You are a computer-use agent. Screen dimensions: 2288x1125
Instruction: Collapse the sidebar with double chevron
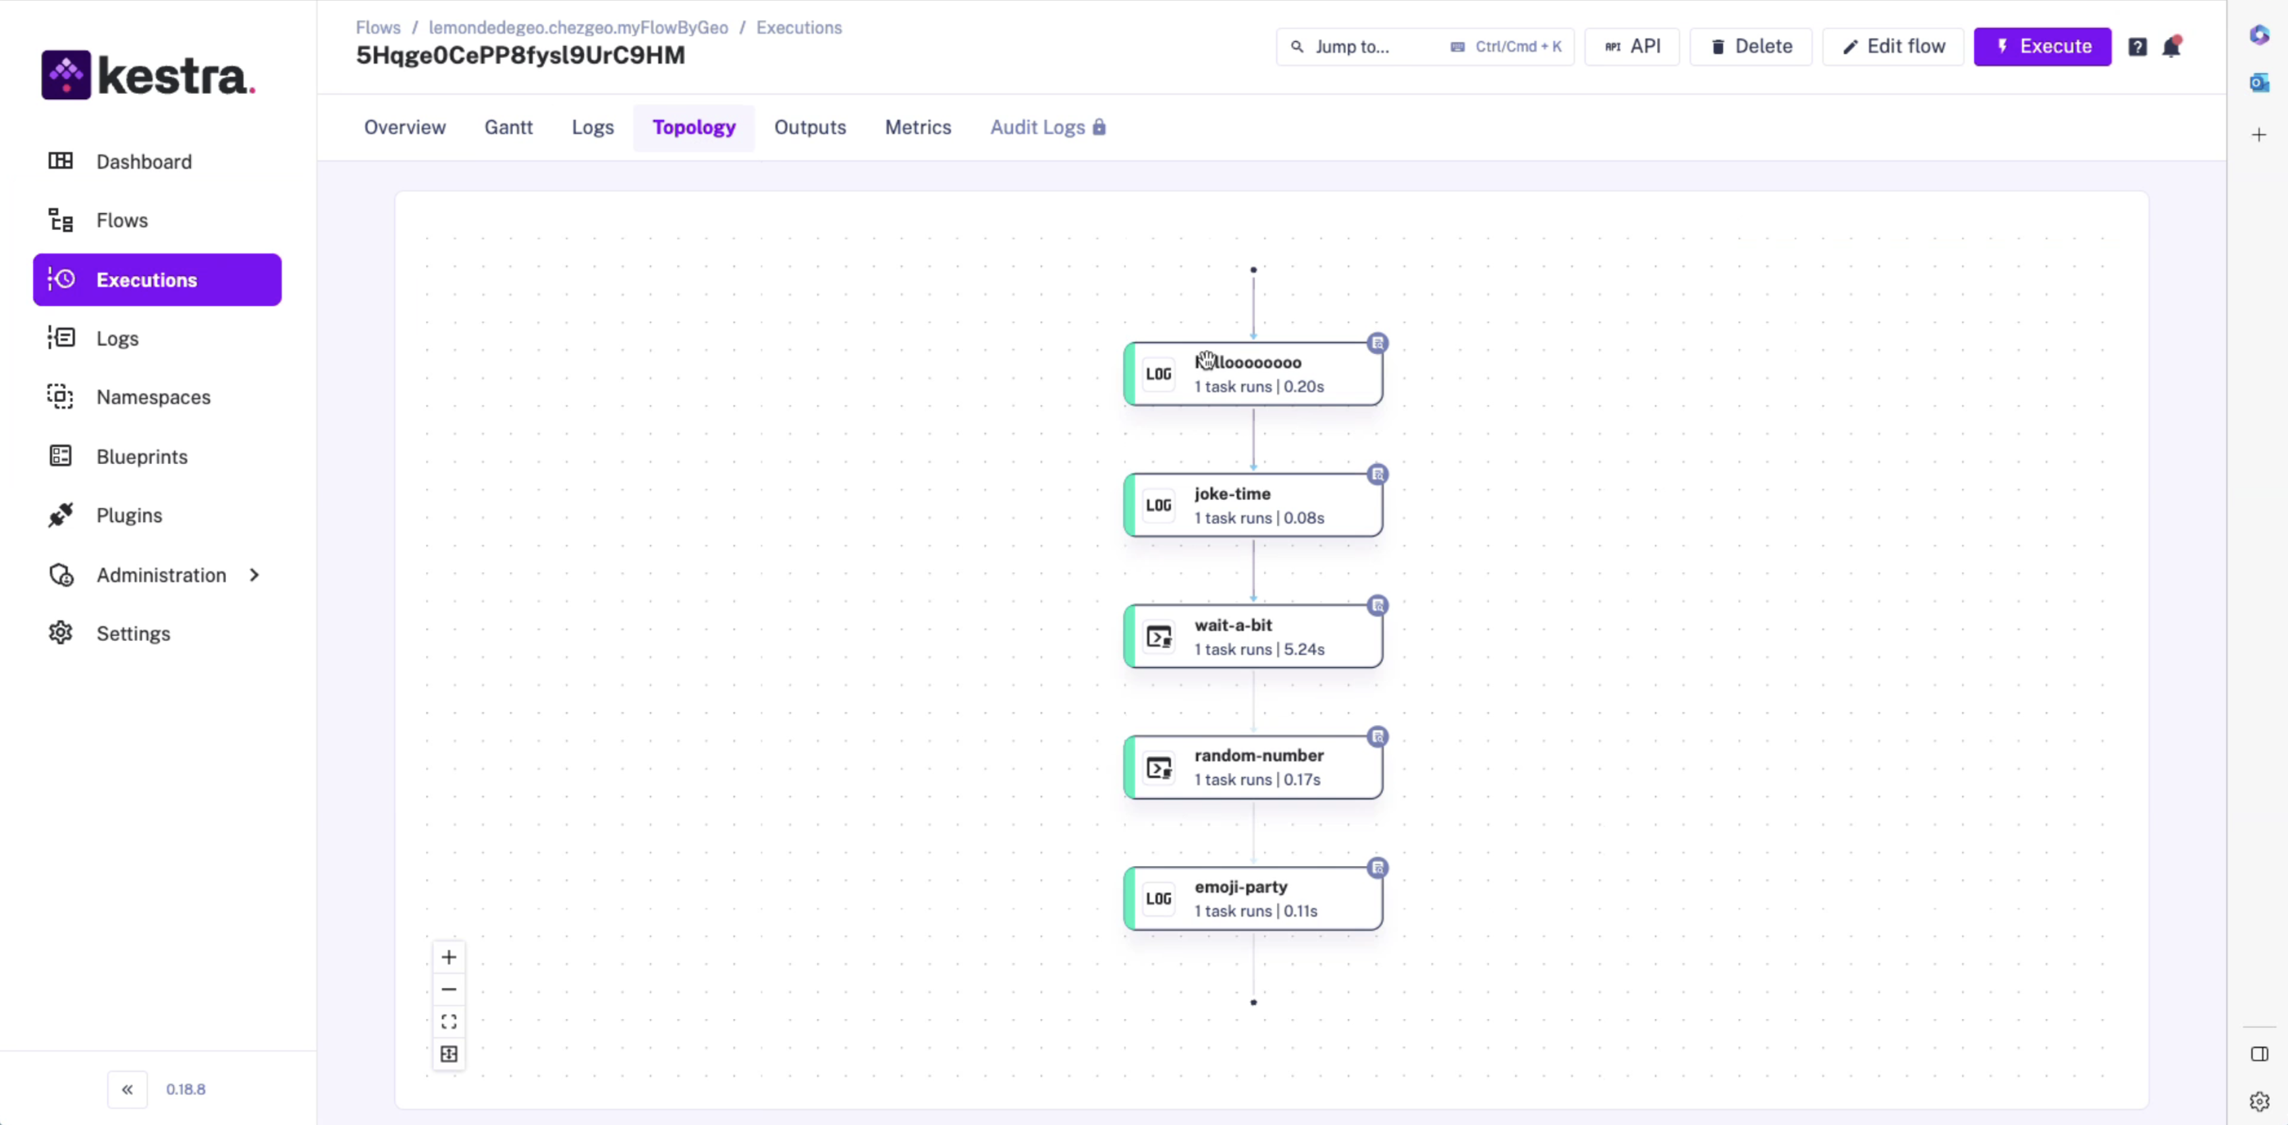(127, 1089)
